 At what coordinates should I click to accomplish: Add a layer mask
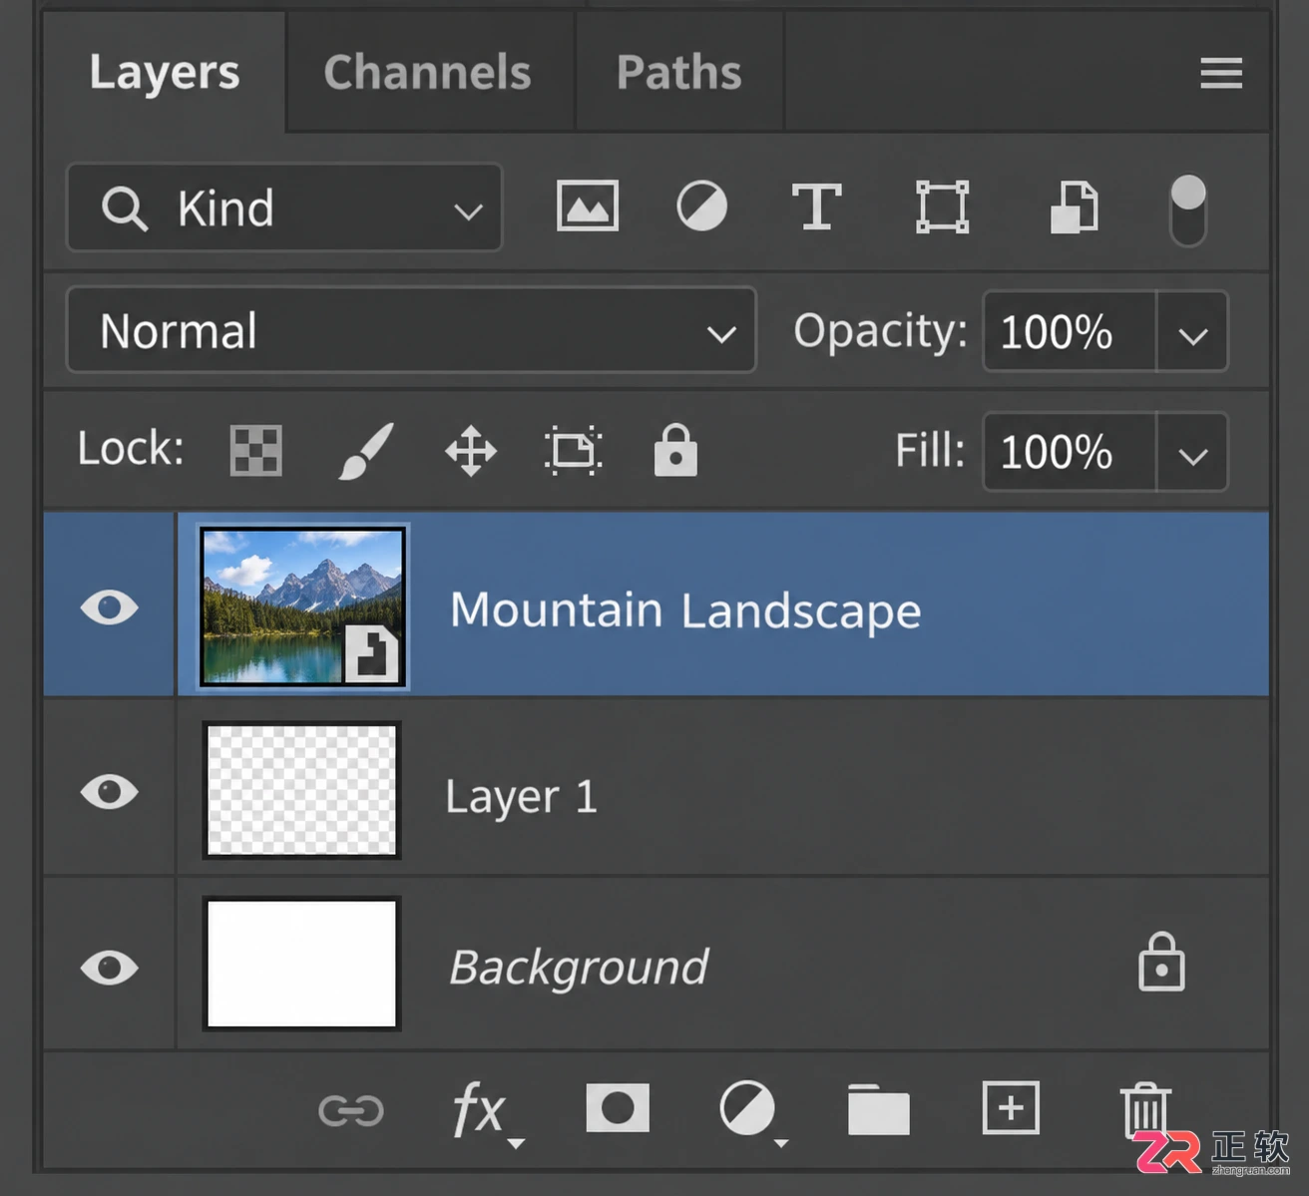click(617, 1108)
